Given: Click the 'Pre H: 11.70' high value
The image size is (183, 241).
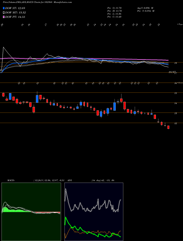Looking at the screenshot, I should tap(115, 11).
